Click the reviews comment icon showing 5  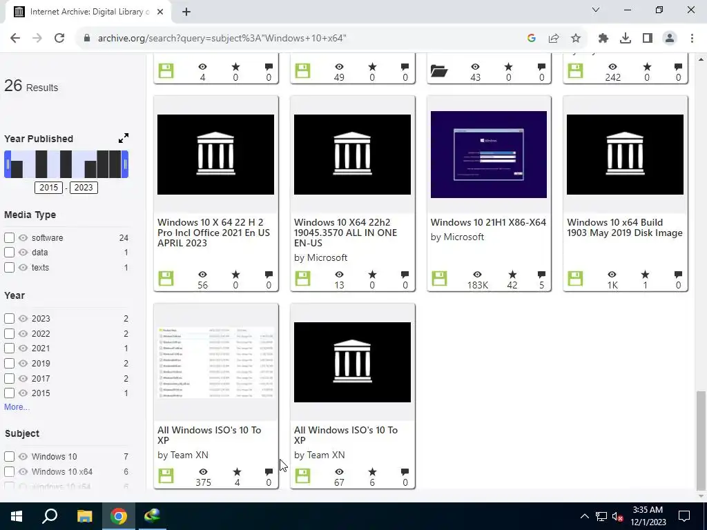[x=541, y=274]
